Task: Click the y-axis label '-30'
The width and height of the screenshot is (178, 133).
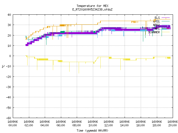Action: [9, 87]
